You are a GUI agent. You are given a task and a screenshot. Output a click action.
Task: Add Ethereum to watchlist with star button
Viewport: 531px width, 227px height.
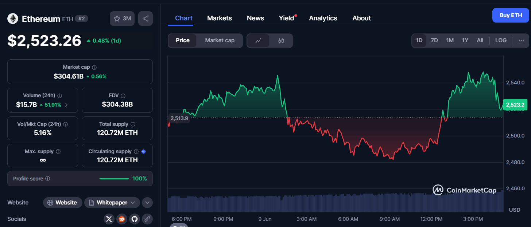point(122,19)
